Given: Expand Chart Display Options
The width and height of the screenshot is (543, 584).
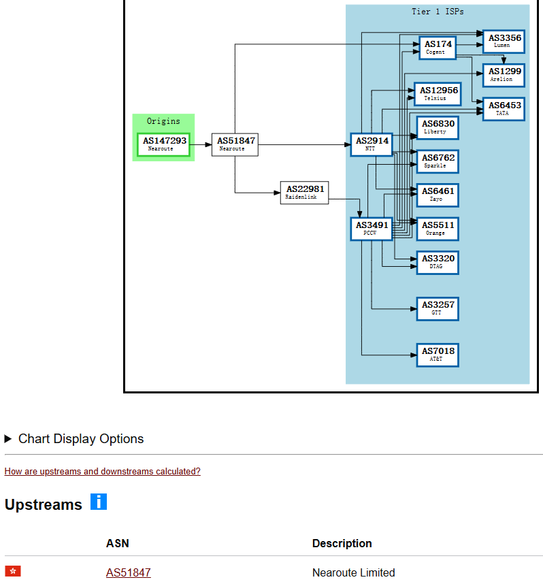Looking at the screenshot, I should pyautogui.click(x=75, y=439).
